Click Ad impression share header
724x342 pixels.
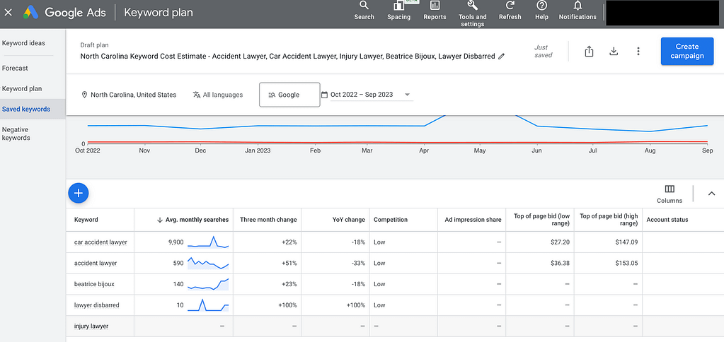pyautogui.click(x=473, y=220)
